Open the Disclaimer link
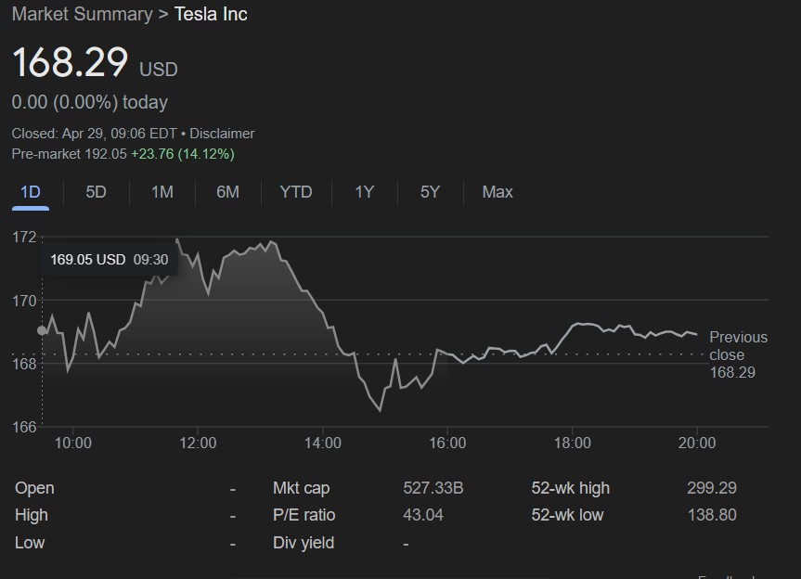Viewport: 801px width, 579px height. (222, 134)
